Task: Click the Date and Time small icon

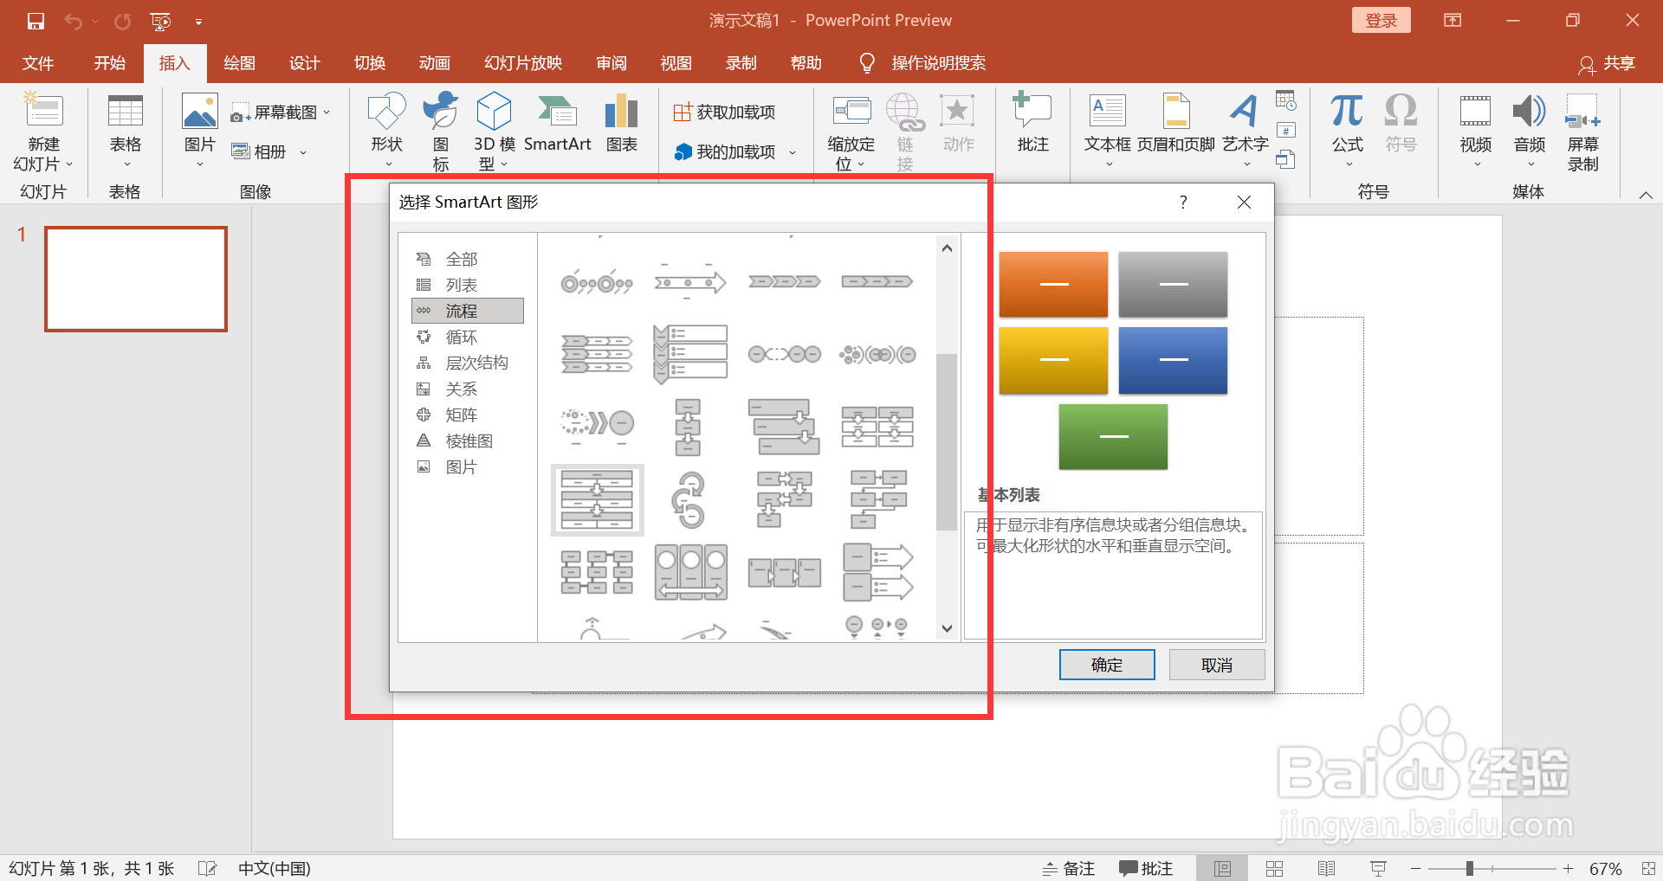Action: point(1286,101)
